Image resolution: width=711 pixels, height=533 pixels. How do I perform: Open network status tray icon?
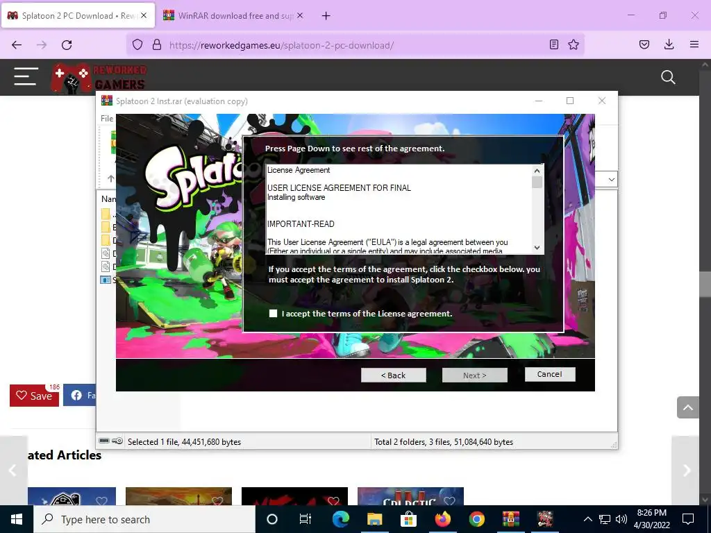coord(605,519)
